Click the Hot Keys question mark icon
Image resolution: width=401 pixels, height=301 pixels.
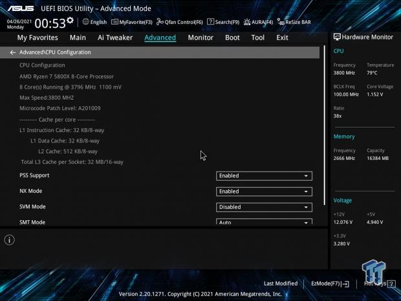[391, 284]
